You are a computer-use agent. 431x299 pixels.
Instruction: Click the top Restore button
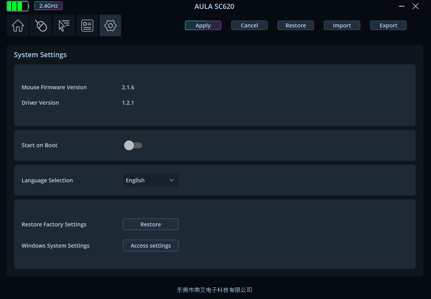coord(296,25)
